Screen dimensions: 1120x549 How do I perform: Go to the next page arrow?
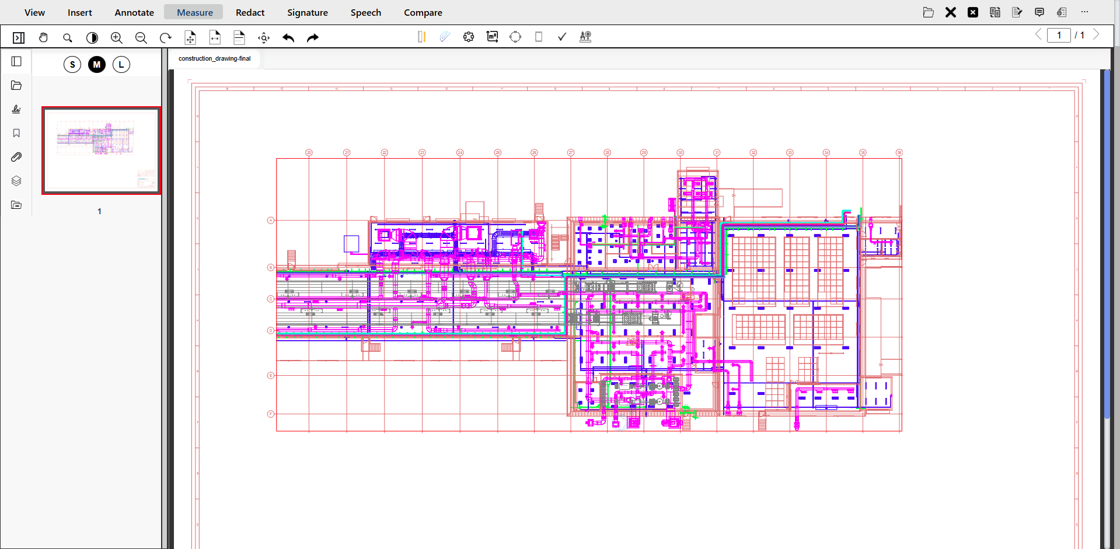1096,34
